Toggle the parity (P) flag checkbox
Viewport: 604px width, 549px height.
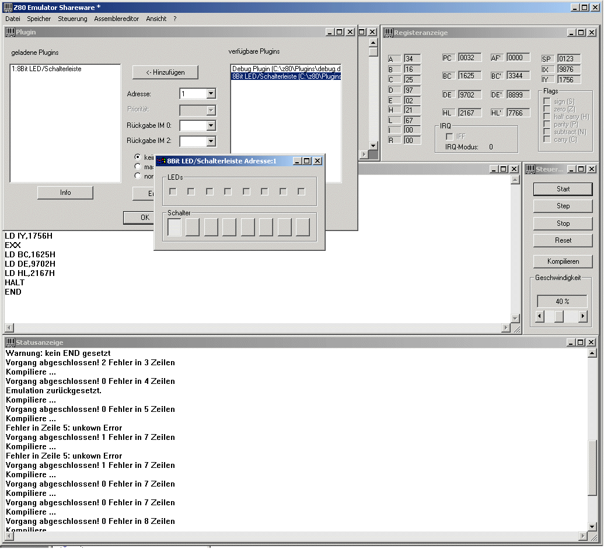pos(547,124)
